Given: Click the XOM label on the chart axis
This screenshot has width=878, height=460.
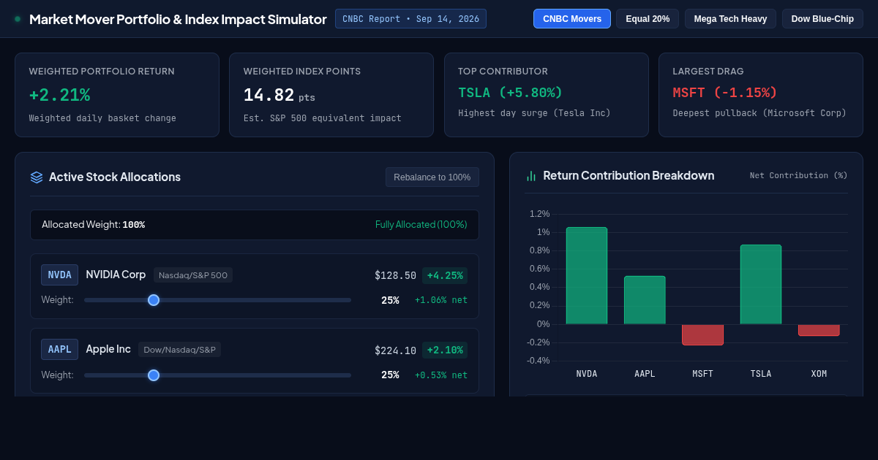Looking at the screenshot, I should click(x=819, y=374).
